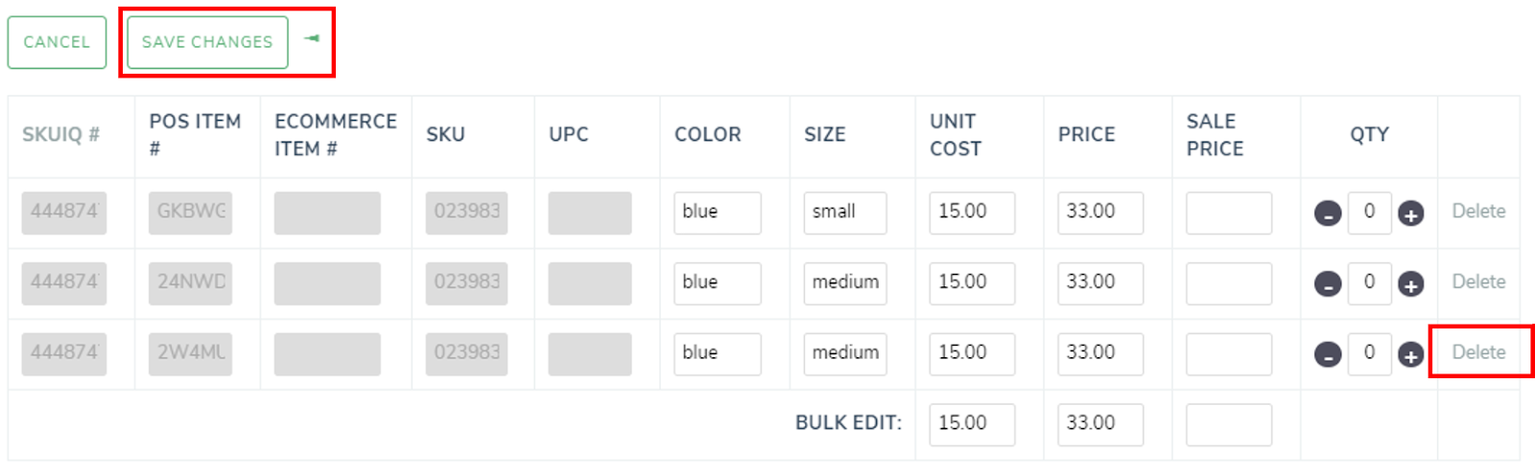Delete the 2W4ML medium variant row
The height and width of the screenshot is (474, 1535).
1477,352
